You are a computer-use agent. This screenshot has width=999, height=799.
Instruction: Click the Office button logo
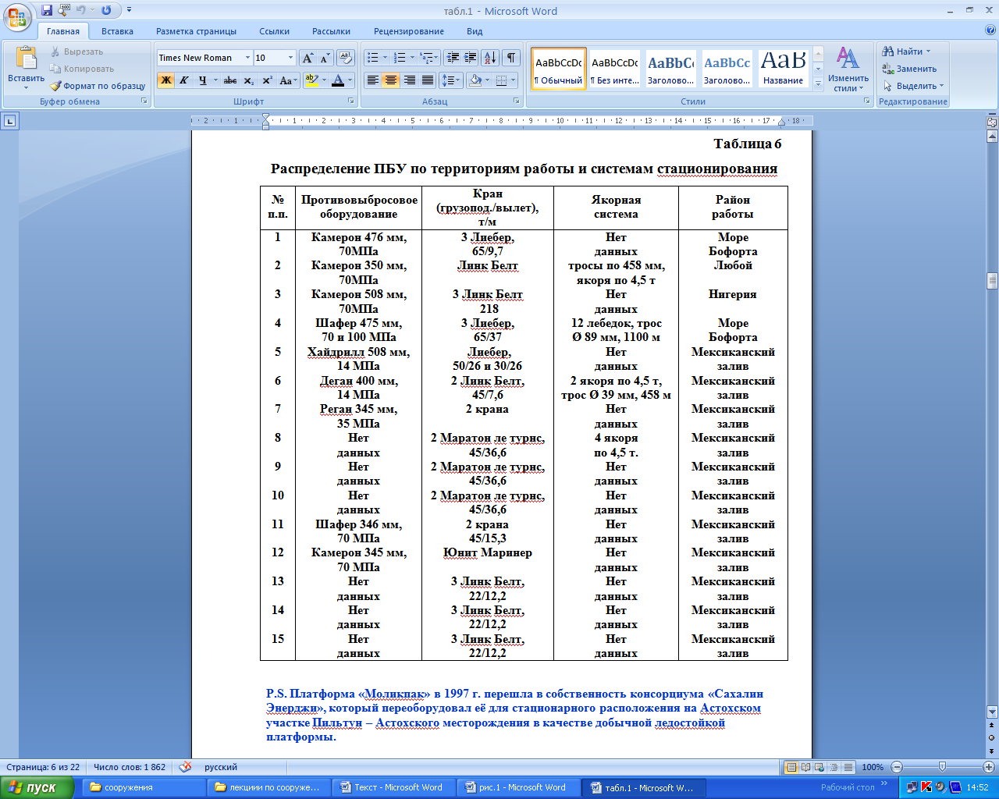tap(17, 16)
